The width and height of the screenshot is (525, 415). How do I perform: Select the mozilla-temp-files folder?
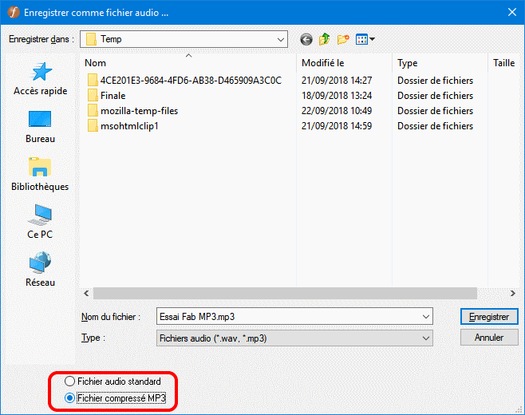139,111
